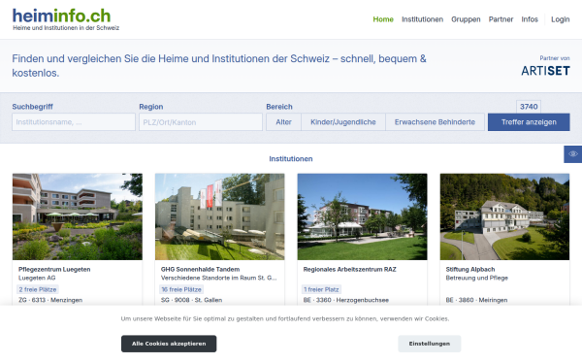Viewport: 582px width, 364px height.
Task: Click the heiminfo.ch logo
Action: [x=66, y=19]
